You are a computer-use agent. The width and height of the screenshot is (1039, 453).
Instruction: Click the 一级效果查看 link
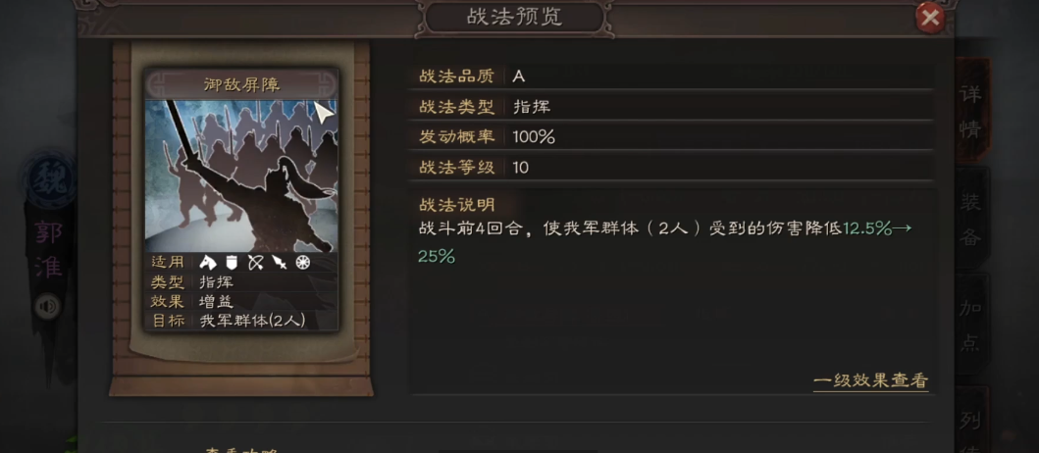[870, 381]
